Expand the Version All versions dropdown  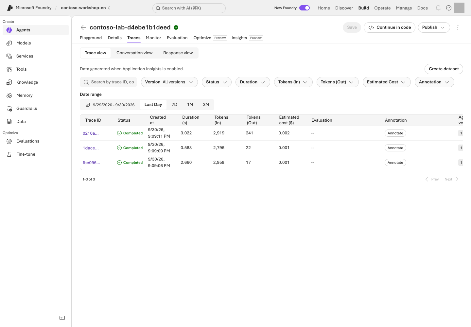[169, 82]
